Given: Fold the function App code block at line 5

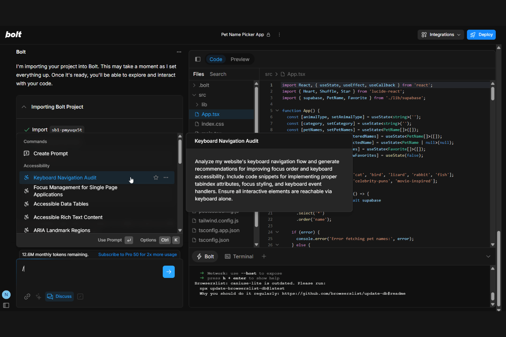Looking at the screenshot, I should [x=277, y=111].
